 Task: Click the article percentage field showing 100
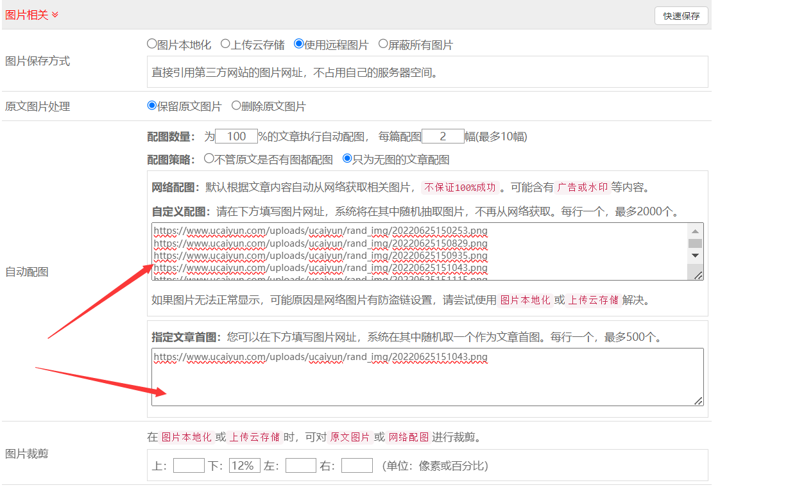(236, 136)
